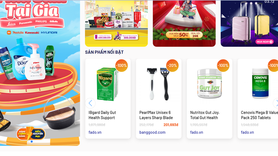This screenshot has width=278, height=156.
Task: Open Cenovis Mega B Value Pack title
Action: 259,115
